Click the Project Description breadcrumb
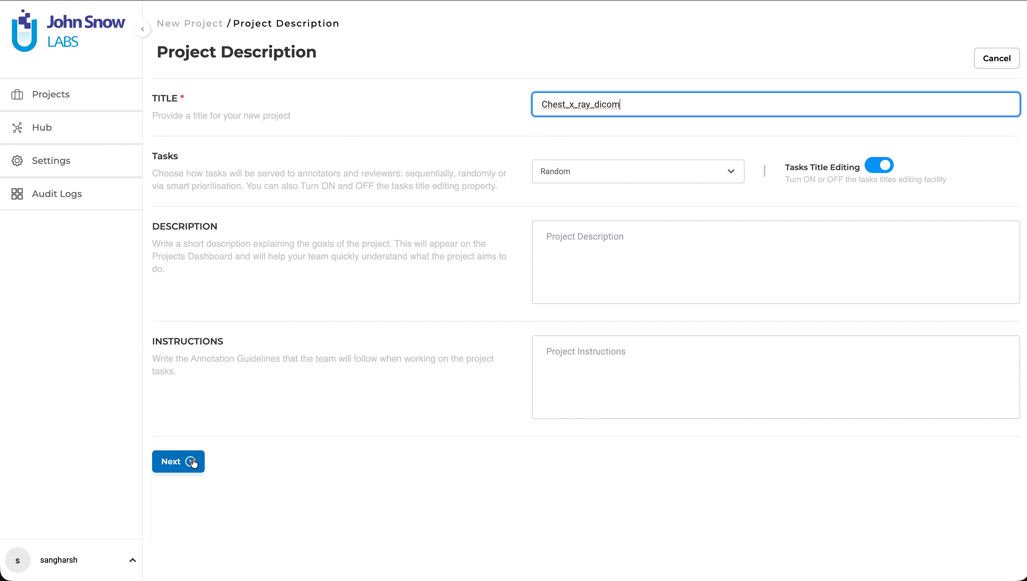This screenshot has width=1027, height=581. click(x=286, y=23)
